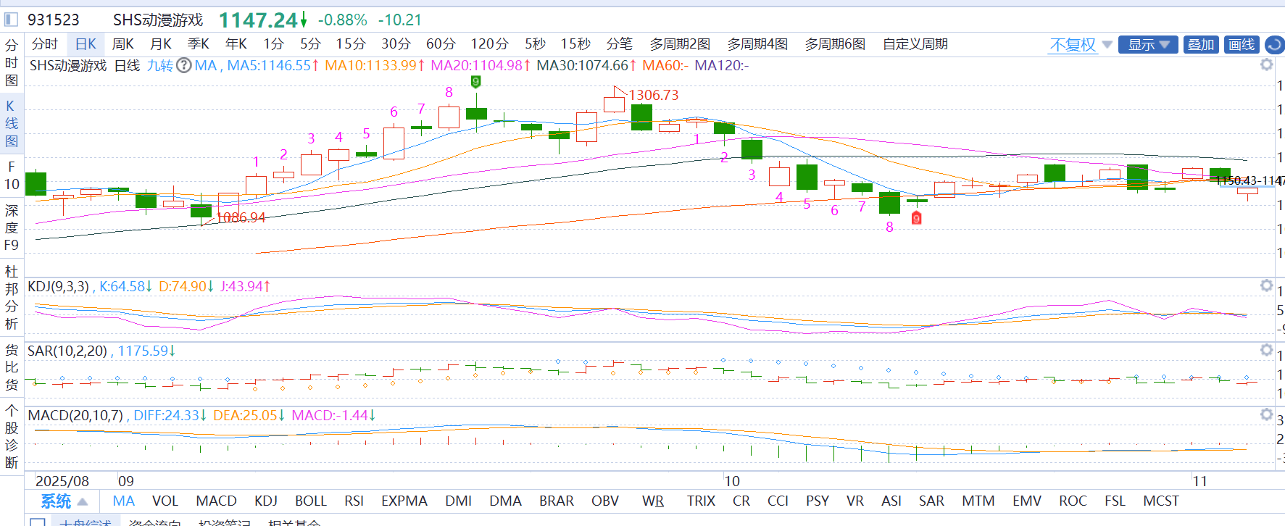Expand 系统 indicator list
Screen dimensions: 1285x526
click(64, 501)
